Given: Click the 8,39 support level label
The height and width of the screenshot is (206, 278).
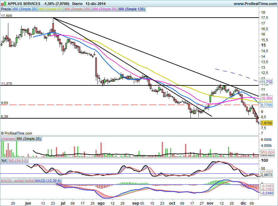Looking at the screenshot, I should click(4, 116).
